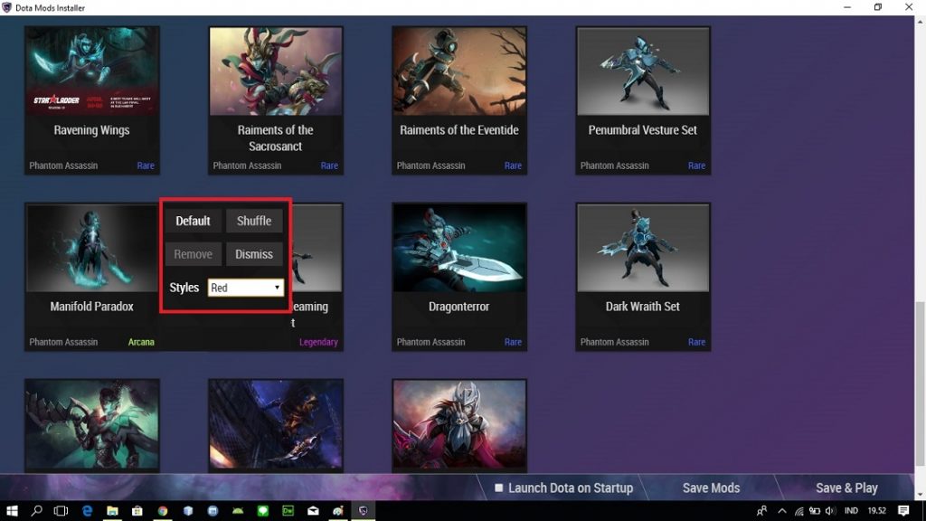Viewport: 926px width, 521px height.
Task: Open Dreamweaver taskbar icon
Action: (x=288, y=511)
